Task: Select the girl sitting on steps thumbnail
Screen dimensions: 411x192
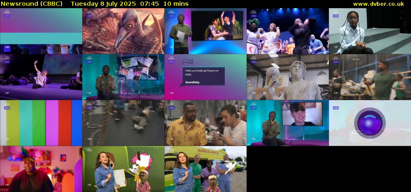Action: [370, 31]
